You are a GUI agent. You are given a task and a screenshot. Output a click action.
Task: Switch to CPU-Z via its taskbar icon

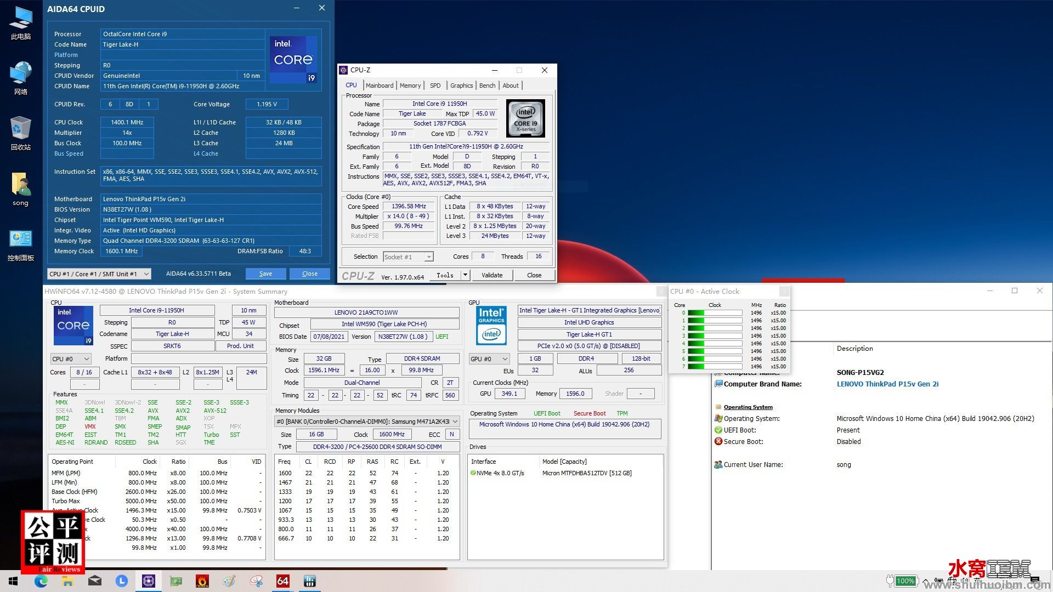click(x=149, y=581)
